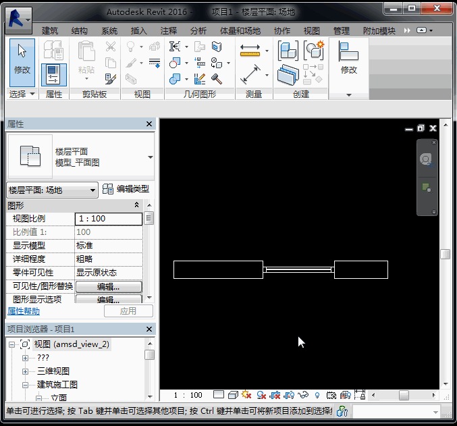Open the 属性帮助 link
Image resolution: width=457 pixels, height=426 pixels.
pos(24,311)
